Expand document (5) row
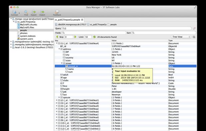The image size is (206, 131). 57,109
